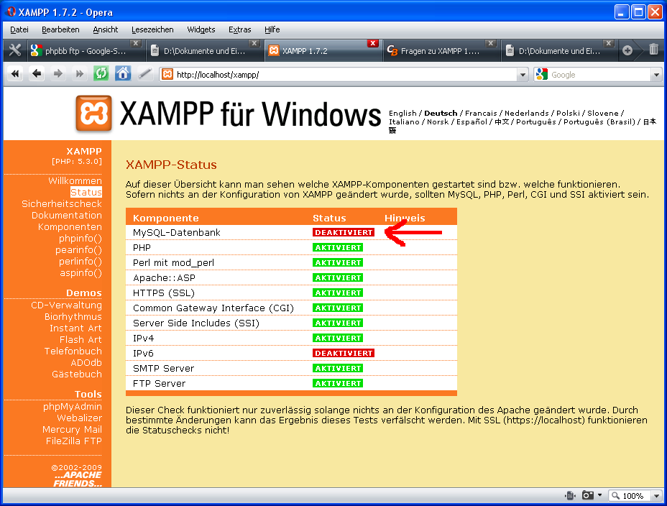Close the XAMPP 1.7.2 tab

(372, 43)
